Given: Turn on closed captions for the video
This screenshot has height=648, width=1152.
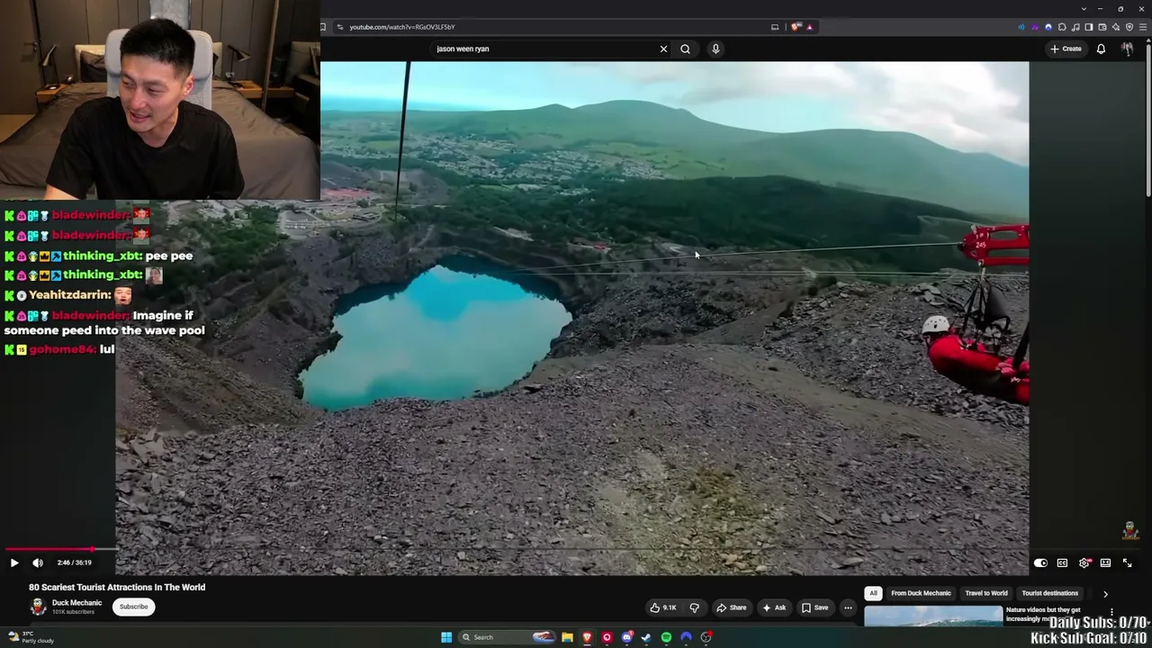Looking at the screenshot, I should click(x=1062, y=562).
